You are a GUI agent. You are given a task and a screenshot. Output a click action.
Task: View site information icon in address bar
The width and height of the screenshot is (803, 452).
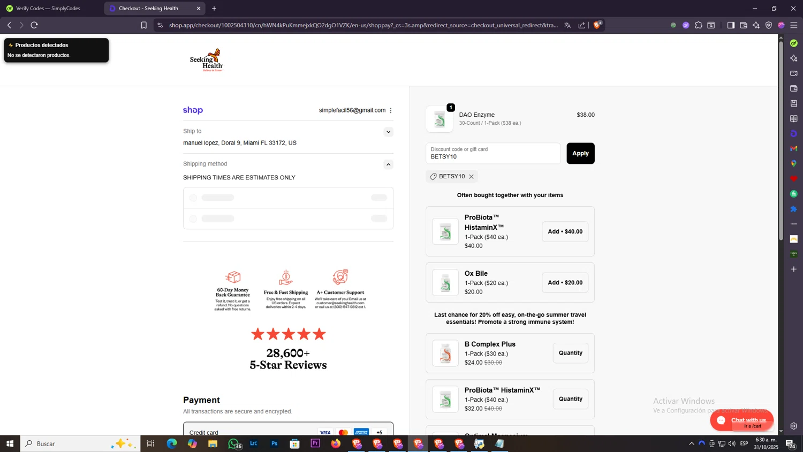(x=160, y=25)
